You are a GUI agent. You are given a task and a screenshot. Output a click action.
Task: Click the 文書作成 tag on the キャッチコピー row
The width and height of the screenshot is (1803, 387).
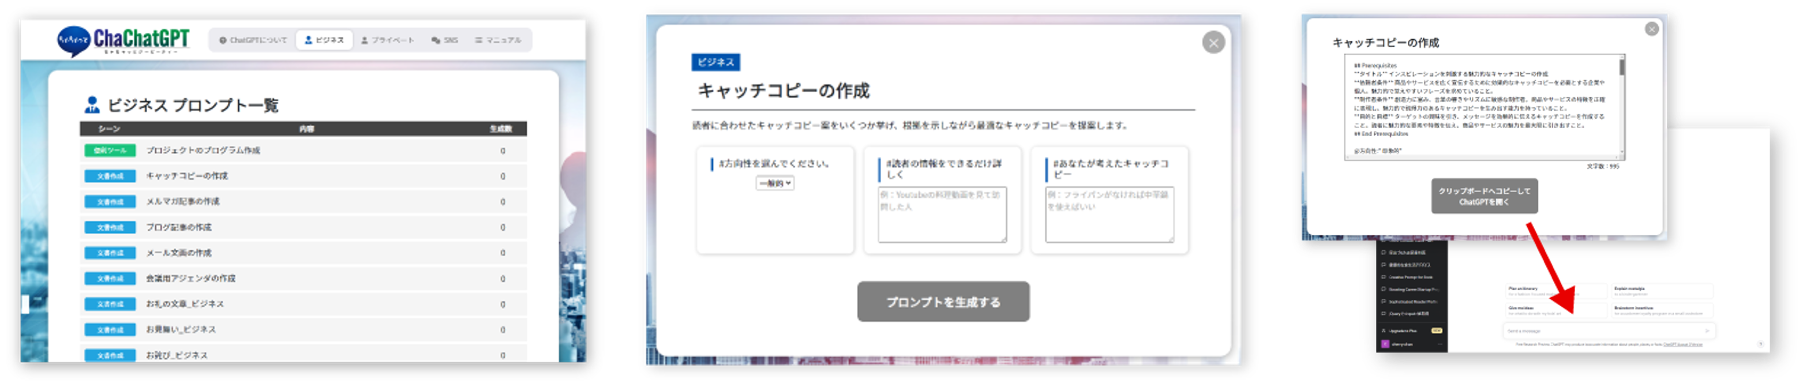point(110,176)
